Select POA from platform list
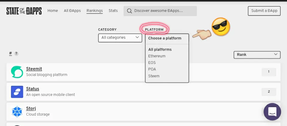 152,69
